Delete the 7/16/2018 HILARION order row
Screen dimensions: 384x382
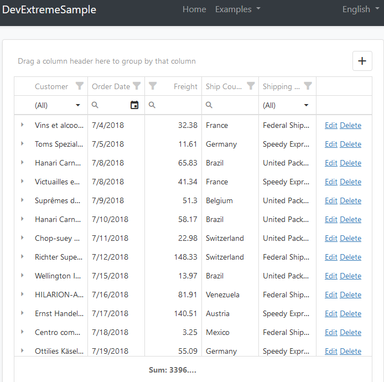pyautogui.click(x=350, y=295)
